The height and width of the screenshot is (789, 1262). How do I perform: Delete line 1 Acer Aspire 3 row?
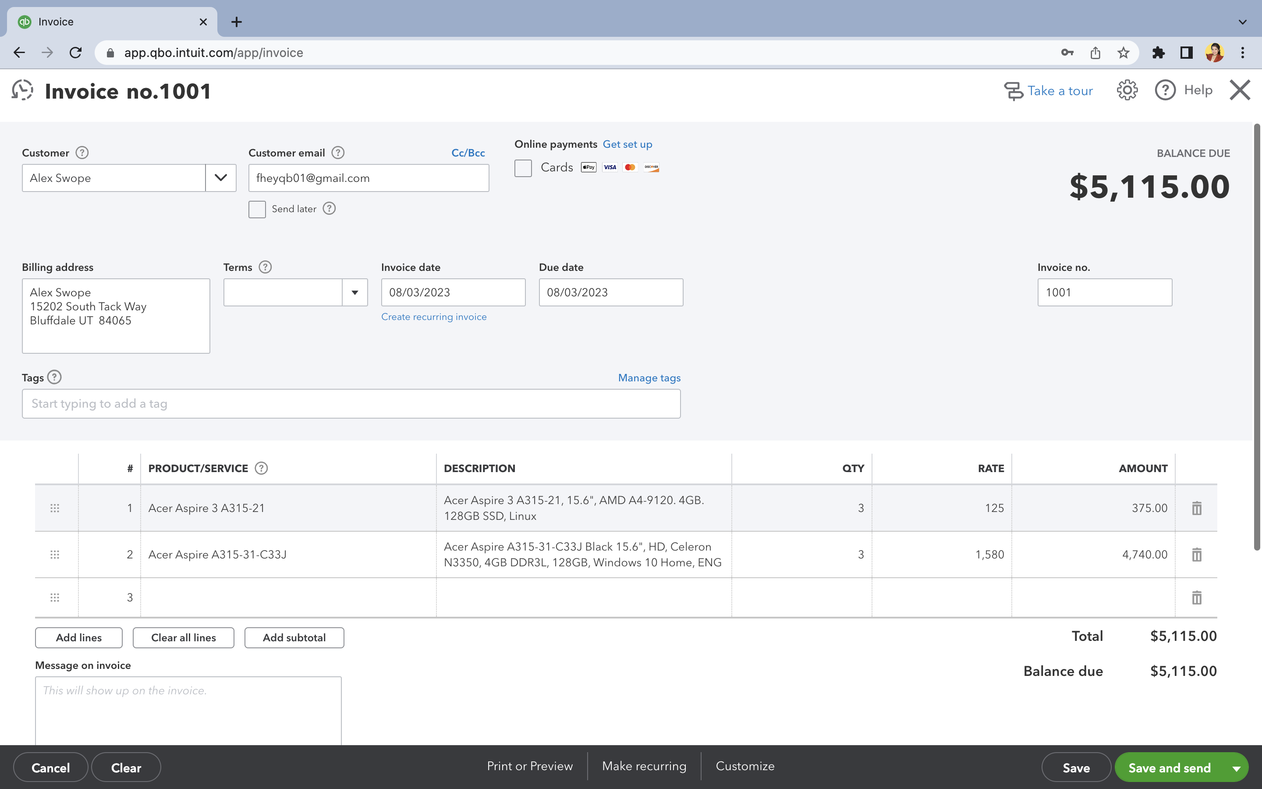click(x=1196, y=508)
